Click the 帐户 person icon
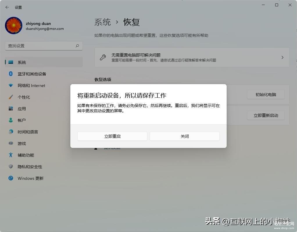297x232 pixels. click(11, 120)
